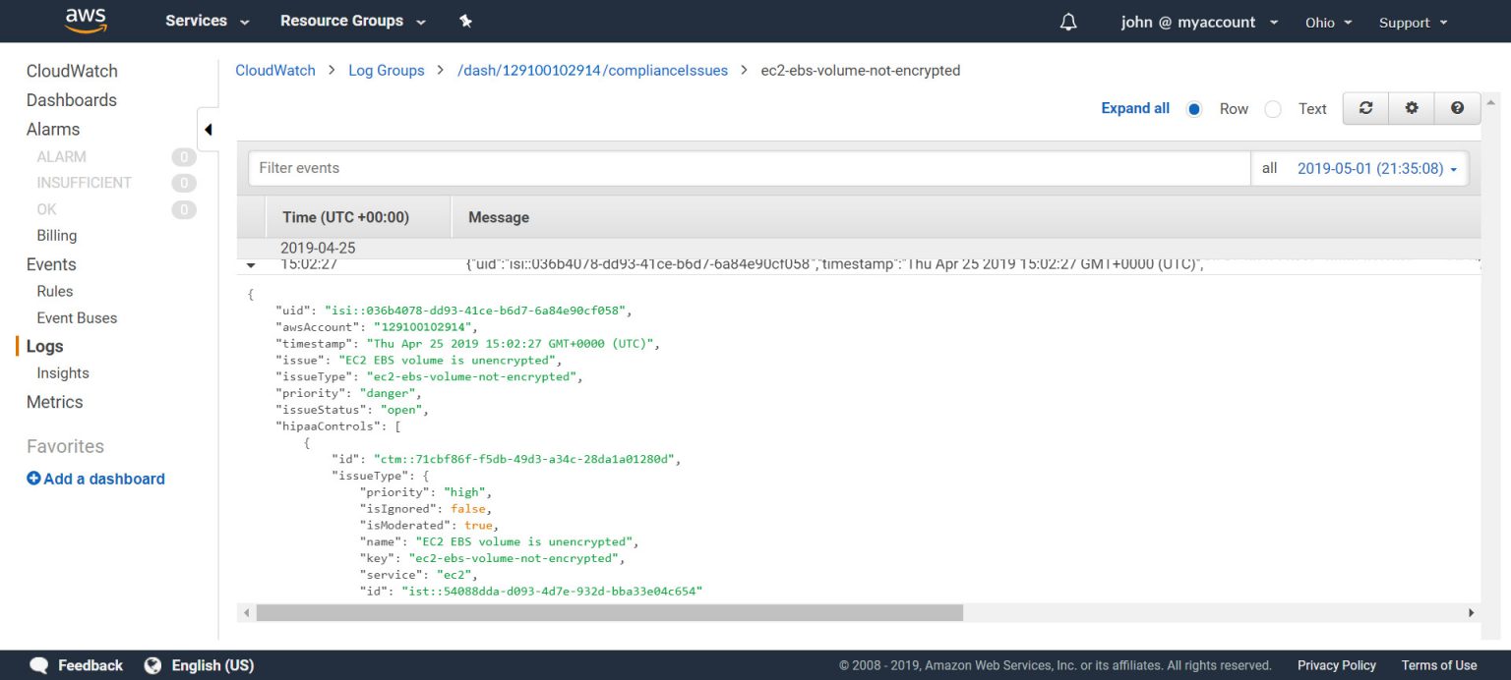
Task: Change language from English (US)
Action: click(x=212, y=665)
